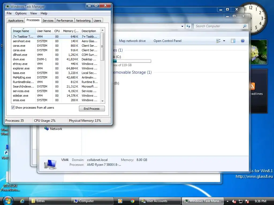Switch to the Performance tab
Viewport: 274px width, 205px height.
click(65, 21)
